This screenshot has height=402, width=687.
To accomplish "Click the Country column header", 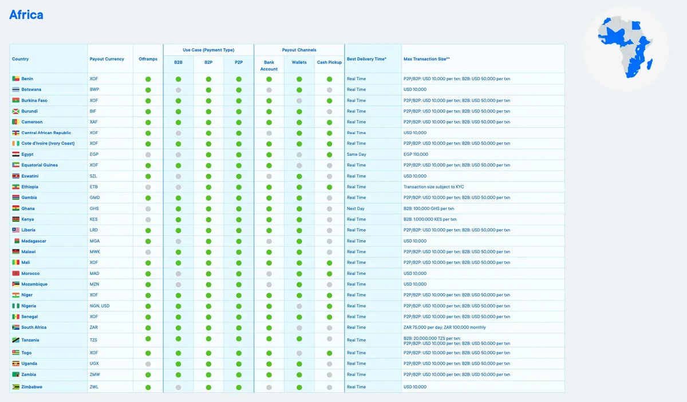I will 21,59.
